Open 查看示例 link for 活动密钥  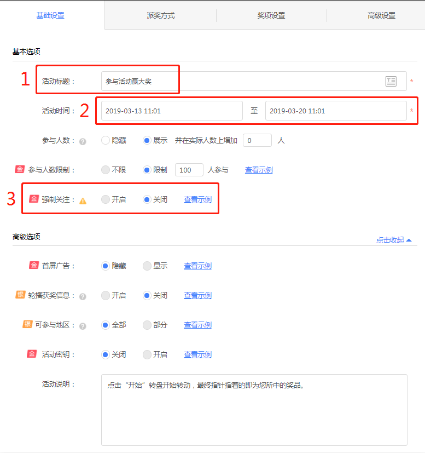coord(198,354)
